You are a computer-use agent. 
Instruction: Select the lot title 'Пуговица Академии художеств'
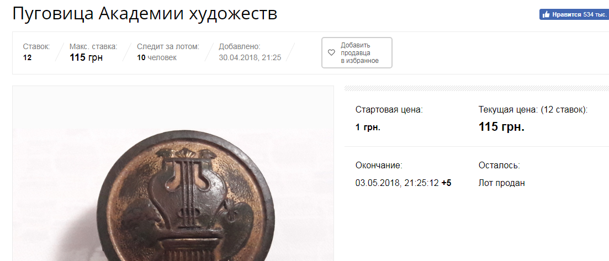145,14
